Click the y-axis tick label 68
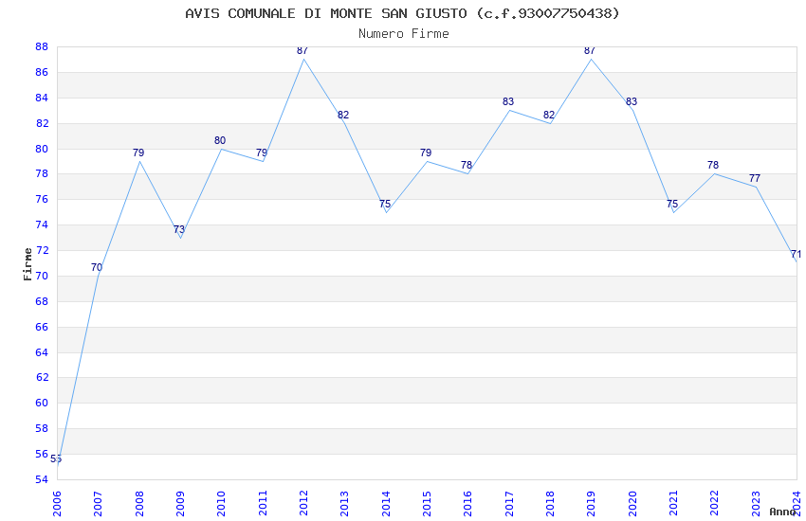This screenshot has width=806, height=521. click(x=42, y=301)
